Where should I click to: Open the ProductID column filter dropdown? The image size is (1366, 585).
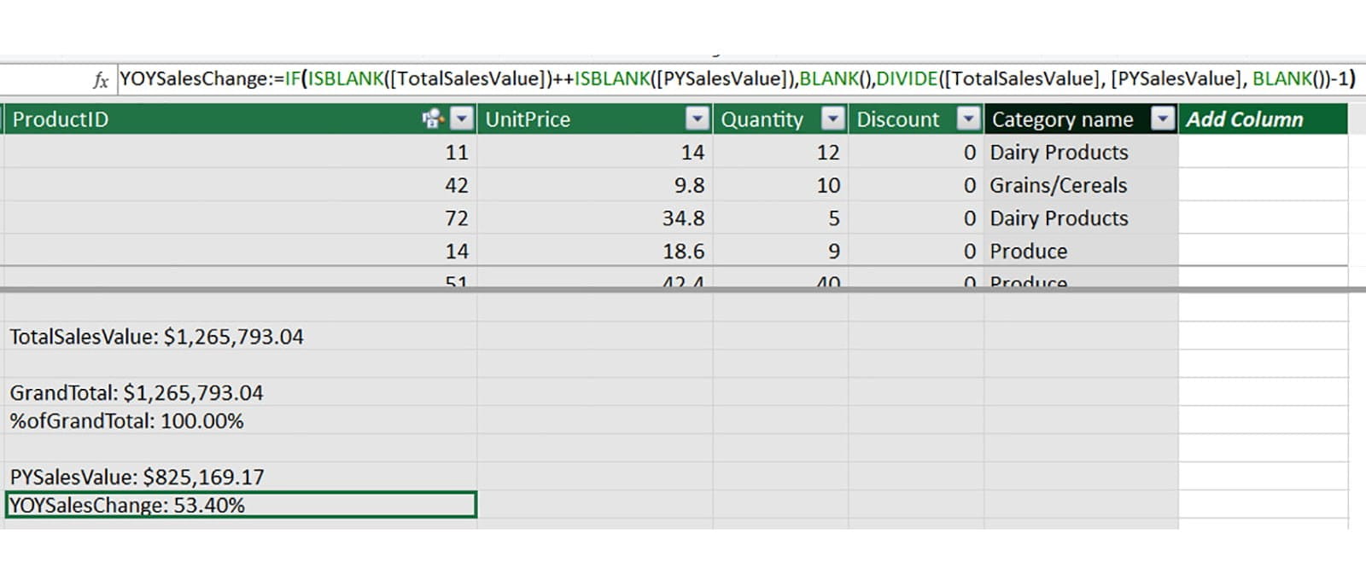coord(461,119)
